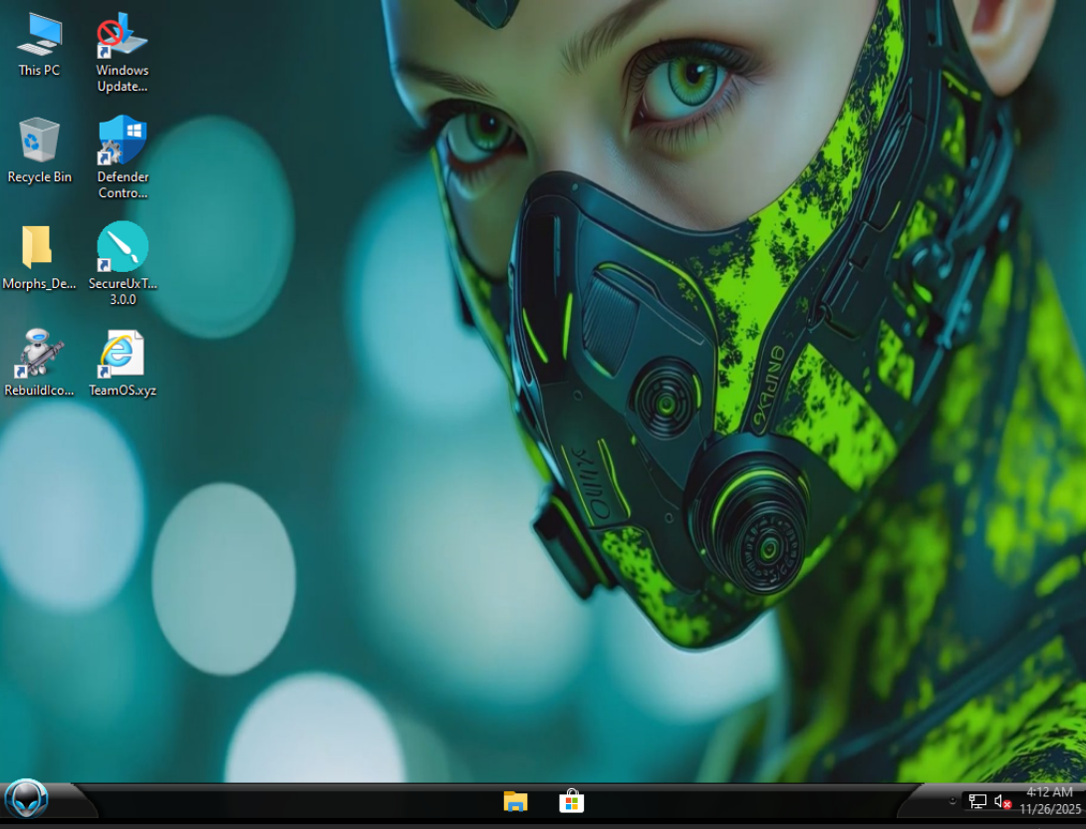
Task: Select the Morphs_De... folder on desktop
Action: 39,258
